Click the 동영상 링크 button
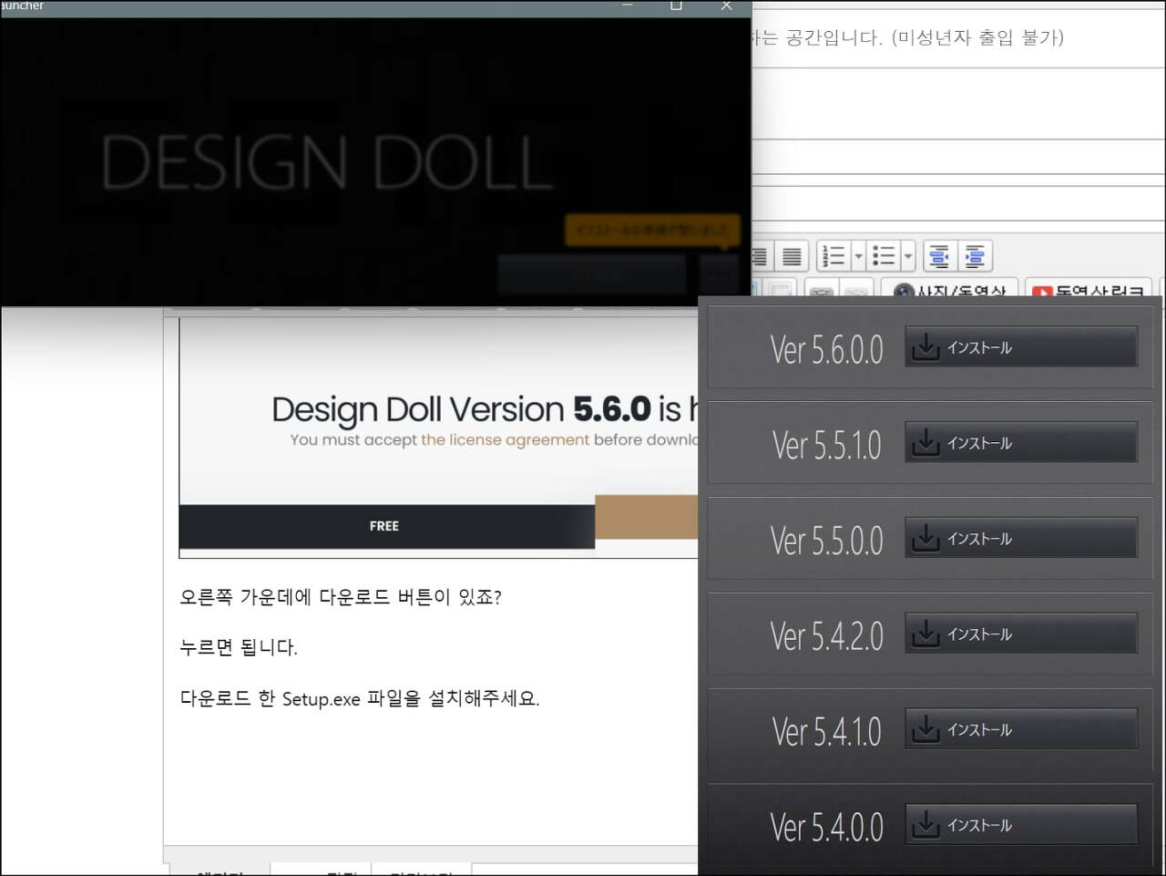 [1088, 288]
